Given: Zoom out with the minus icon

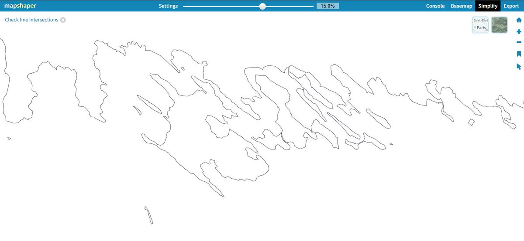Looking at the screenshot, I should 519,43.
